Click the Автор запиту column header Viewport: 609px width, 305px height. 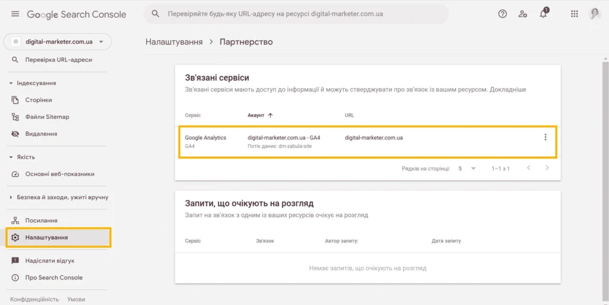click(x=341, y=241)
